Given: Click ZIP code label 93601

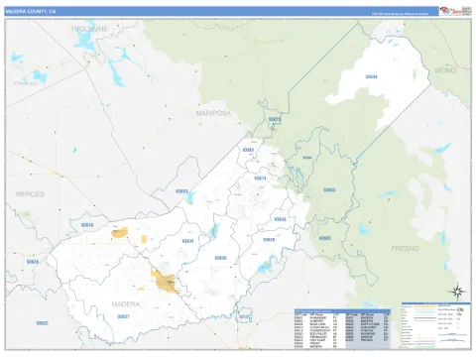Looking at the screenshot, I should 248,150.
